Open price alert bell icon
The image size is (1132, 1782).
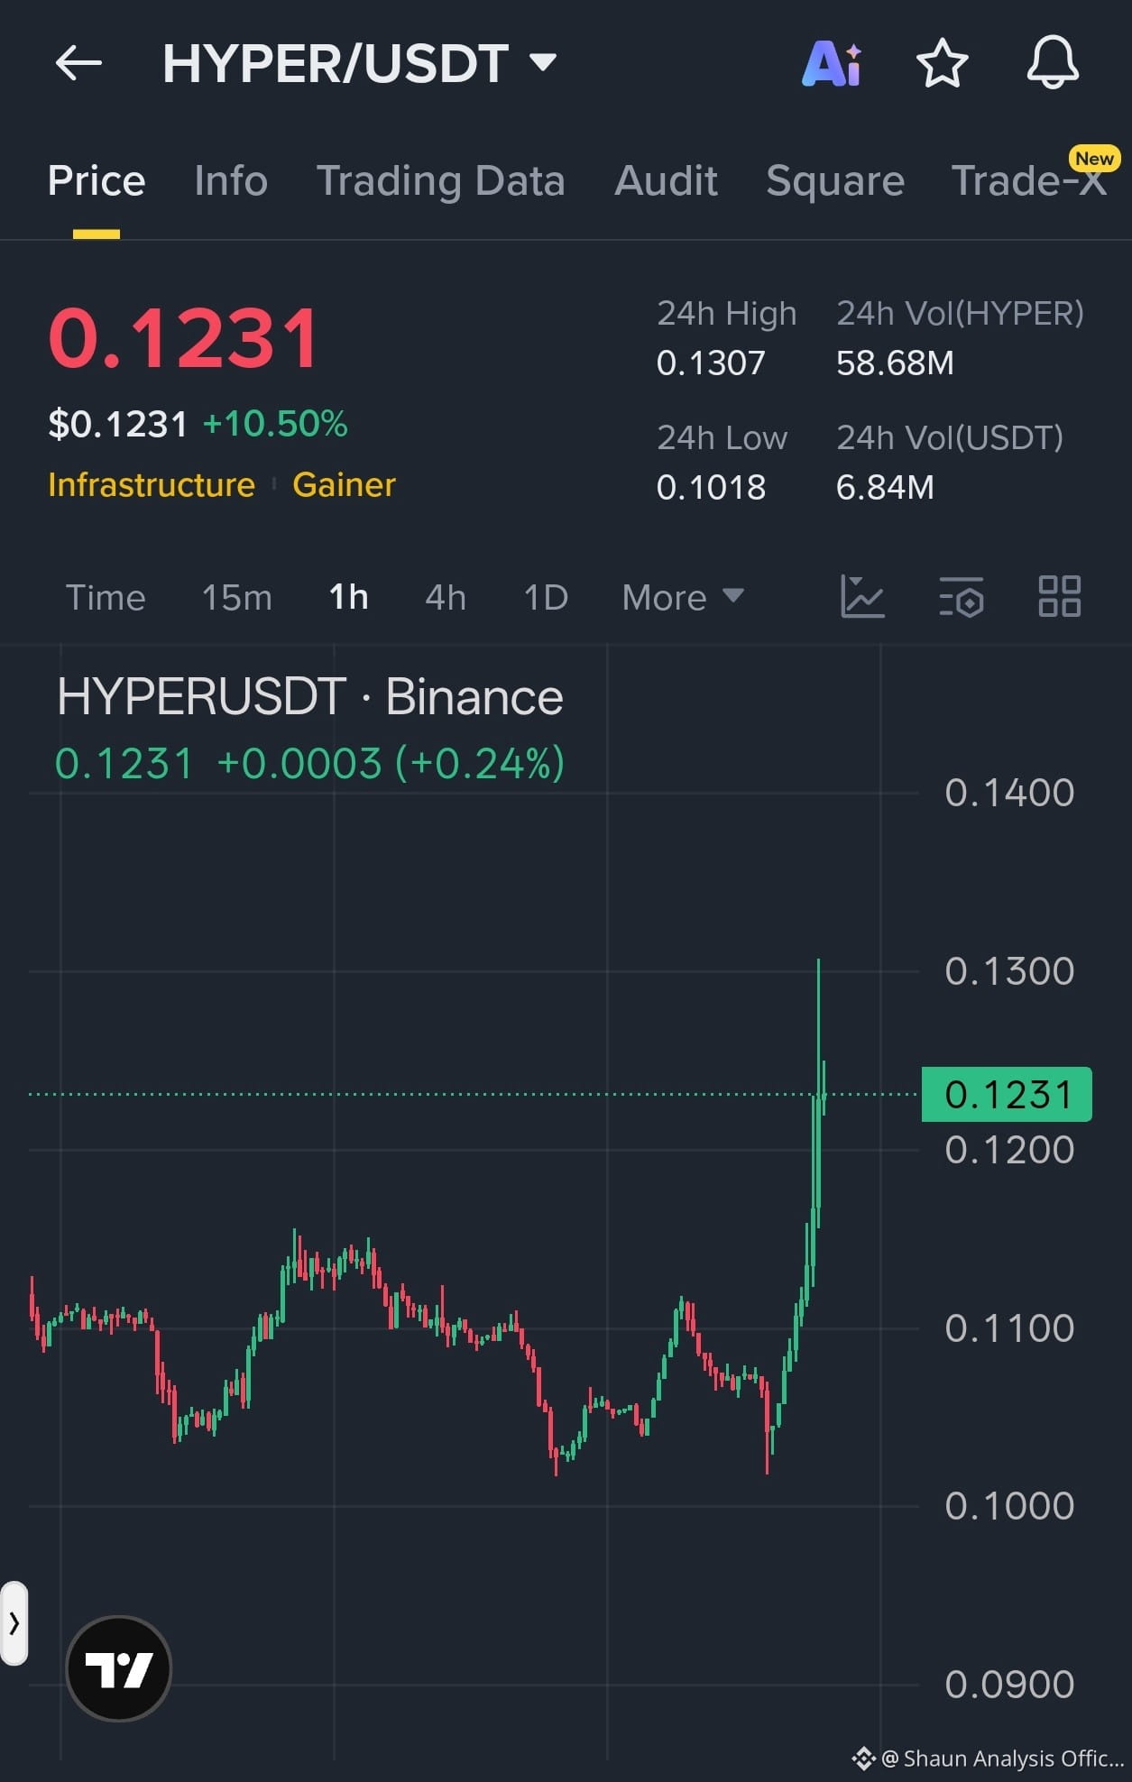[1053, 63]
